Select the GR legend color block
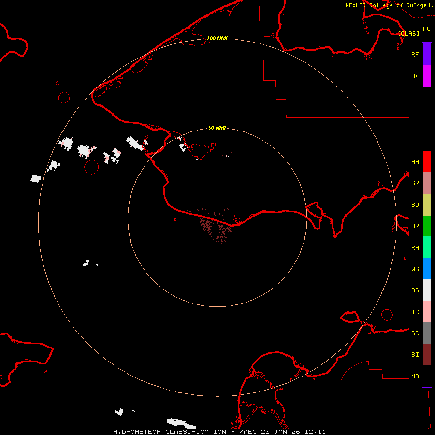 click(427, 183)
